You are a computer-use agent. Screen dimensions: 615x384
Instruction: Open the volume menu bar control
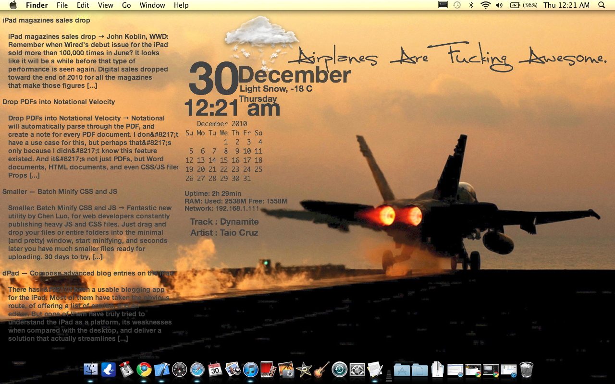point(499,5)
